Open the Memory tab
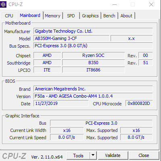Image resolution: width=161 pixels, height=161 pixels. [x=52, y=16]
